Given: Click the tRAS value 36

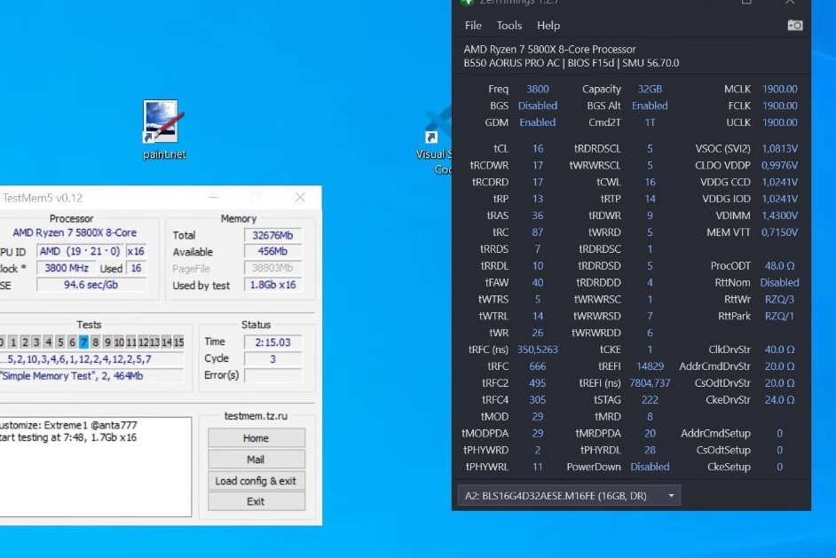Looking at the screenshot, I should (538, 216).
